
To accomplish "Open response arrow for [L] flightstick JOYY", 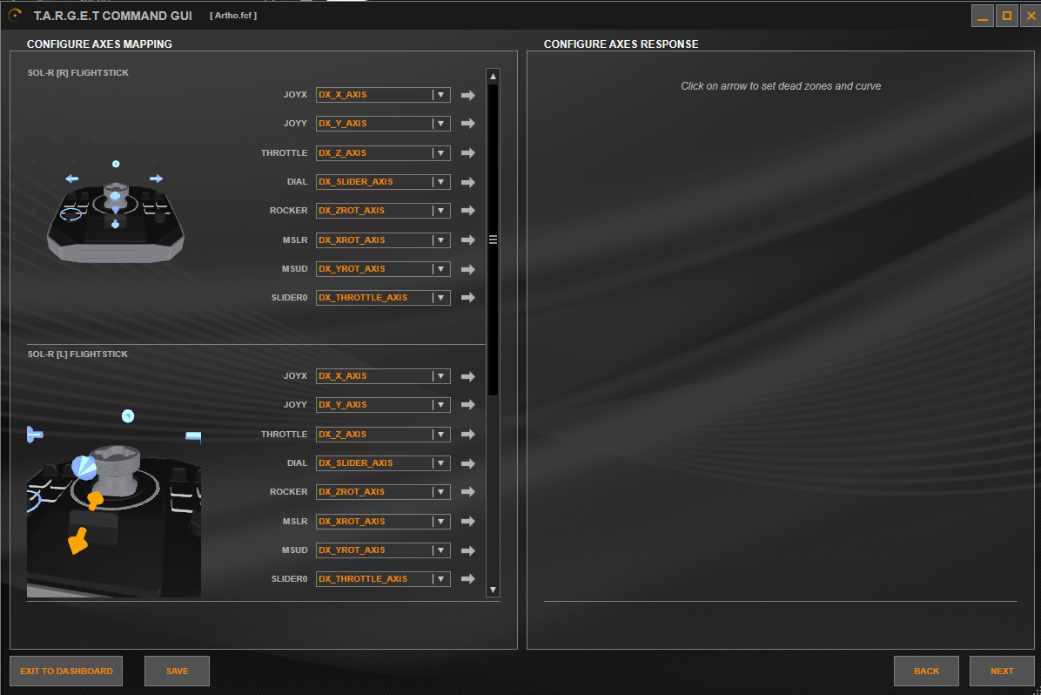I will coord(467,405).
